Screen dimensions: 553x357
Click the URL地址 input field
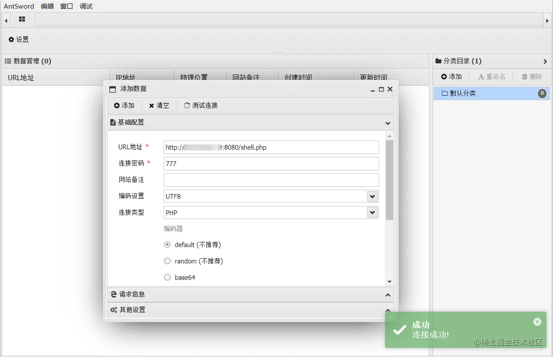tap(271, 147)
